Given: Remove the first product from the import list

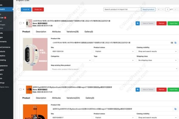Looking at the screenshot, I should [161, 23].
